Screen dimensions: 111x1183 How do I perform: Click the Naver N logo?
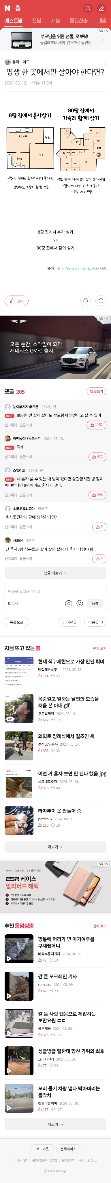(7, 8)
